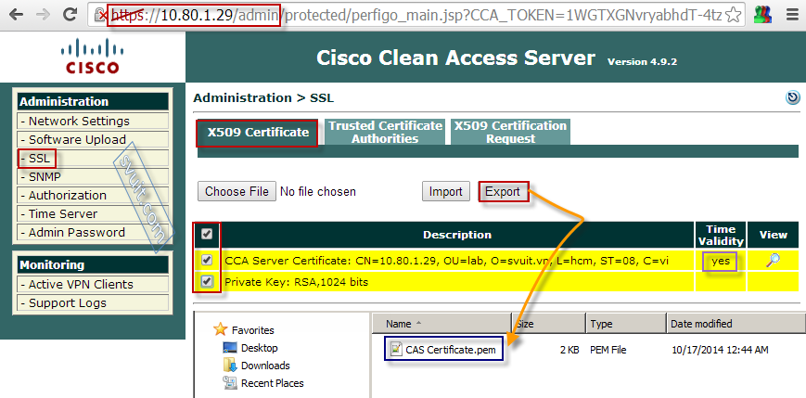Open Recent Places in the explorer tree
Screen dimensions: 806x398
[273, 383]
